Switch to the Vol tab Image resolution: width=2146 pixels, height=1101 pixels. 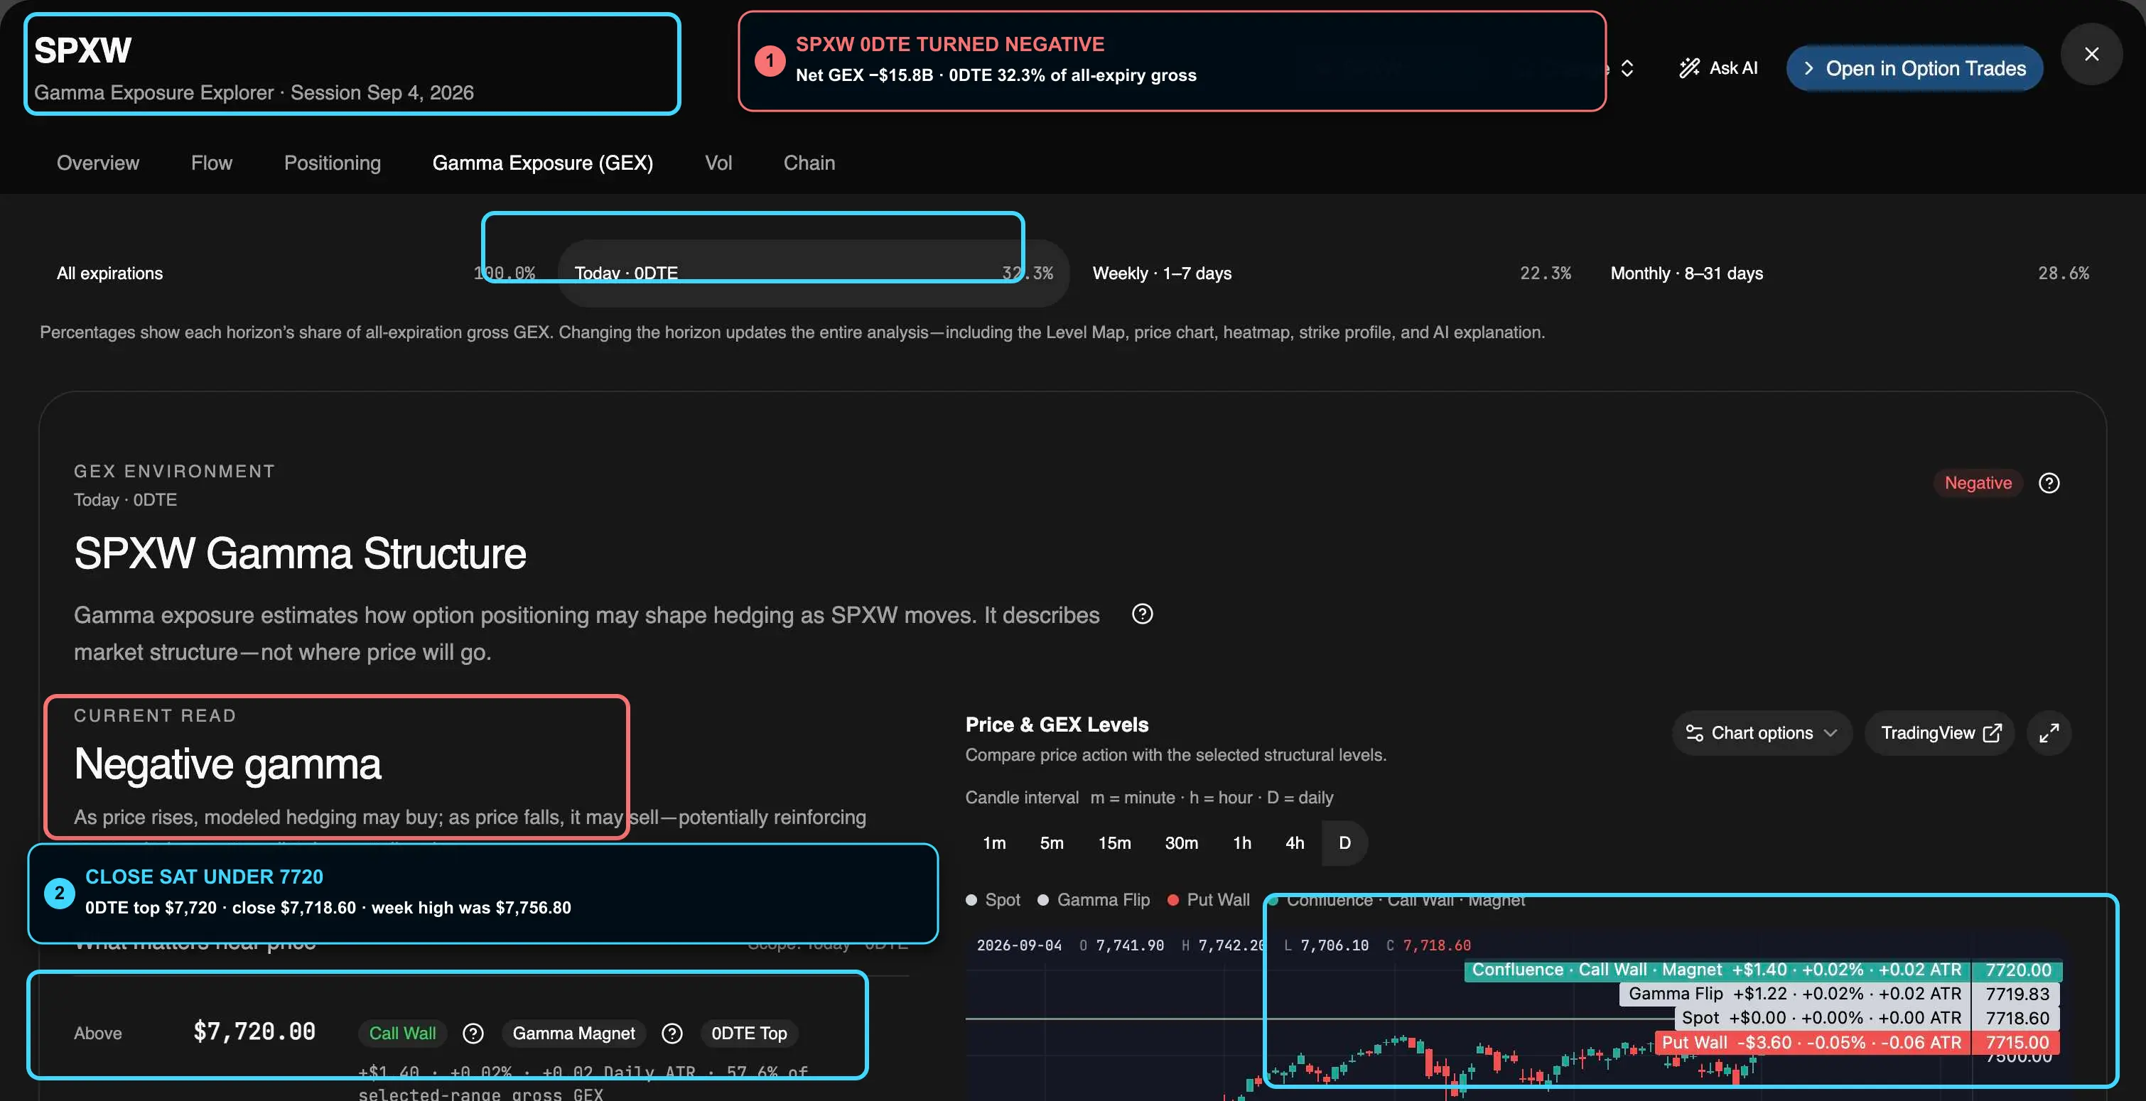point(718,163)
